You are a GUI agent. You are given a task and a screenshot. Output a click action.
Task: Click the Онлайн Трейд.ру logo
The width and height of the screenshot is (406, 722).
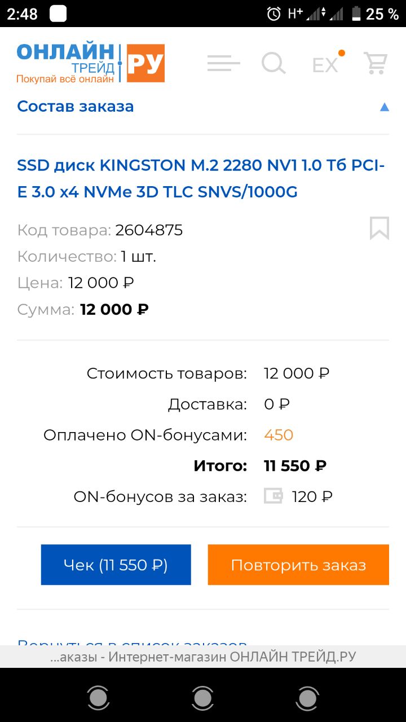coord(90,63)
